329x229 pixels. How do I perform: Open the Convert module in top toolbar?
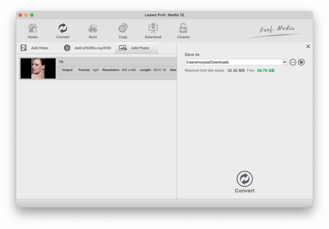click(x=63, y=31)
